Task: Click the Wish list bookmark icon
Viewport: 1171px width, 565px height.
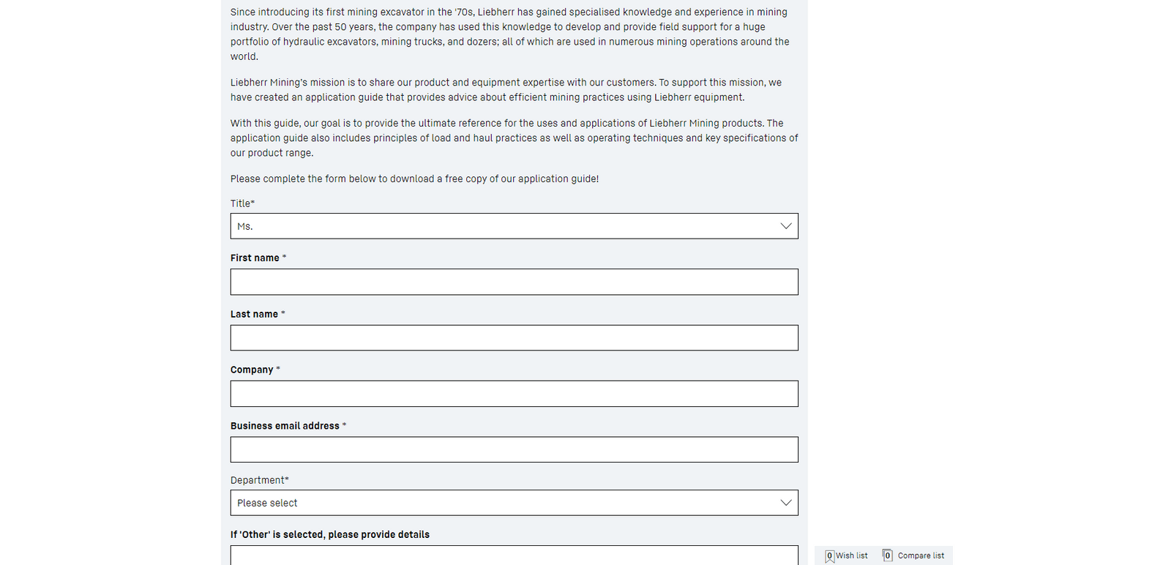Action: (x=829, y=556)
